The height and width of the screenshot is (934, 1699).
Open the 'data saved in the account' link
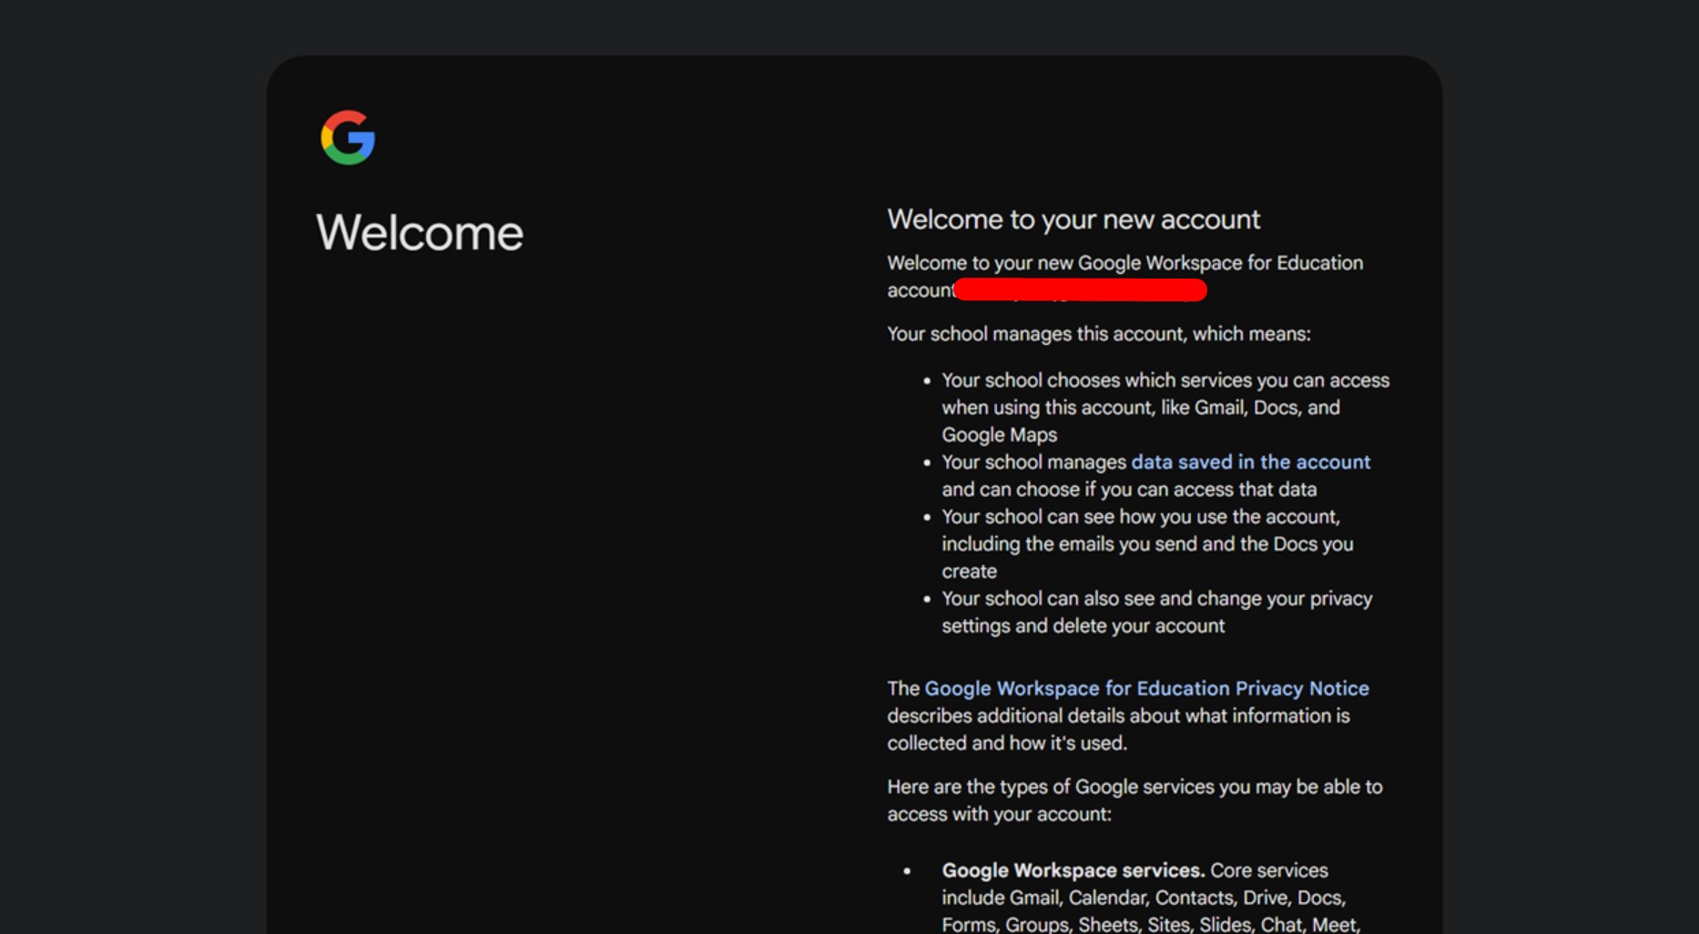pyautogui.click(x=1250, y=462)
